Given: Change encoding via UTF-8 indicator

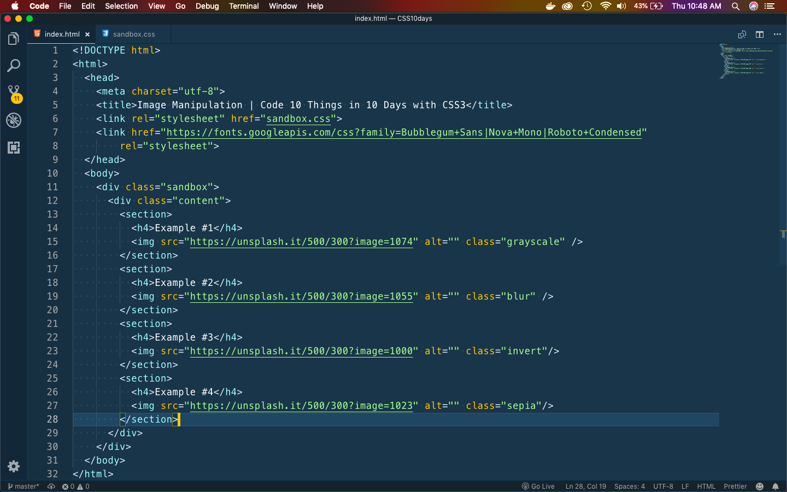Looking at the screenshot, I should pos(663,487).
